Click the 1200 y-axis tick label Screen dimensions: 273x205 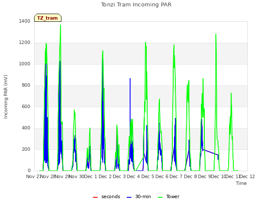point(25,43)
